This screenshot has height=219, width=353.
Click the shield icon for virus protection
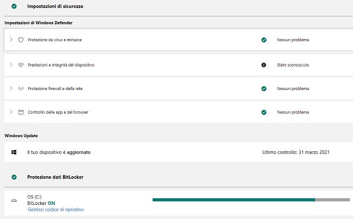pos(21,40)
